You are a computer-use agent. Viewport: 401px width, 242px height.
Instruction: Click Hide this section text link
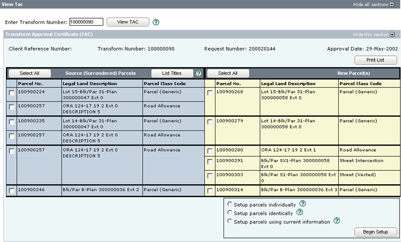coord(371,35)
